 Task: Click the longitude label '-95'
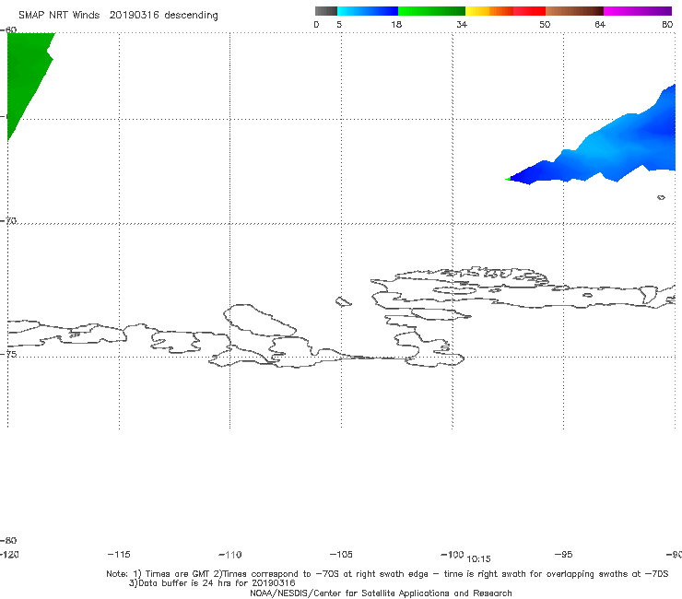coord(564,554)
